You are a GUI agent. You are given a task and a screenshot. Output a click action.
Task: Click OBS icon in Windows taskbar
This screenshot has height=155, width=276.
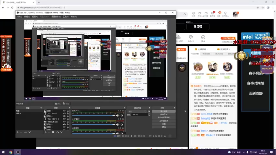[x=18, y=152]
